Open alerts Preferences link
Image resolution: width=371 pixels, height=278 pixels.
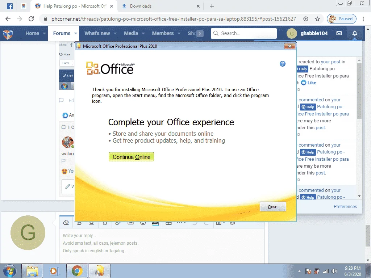point(345,206)
